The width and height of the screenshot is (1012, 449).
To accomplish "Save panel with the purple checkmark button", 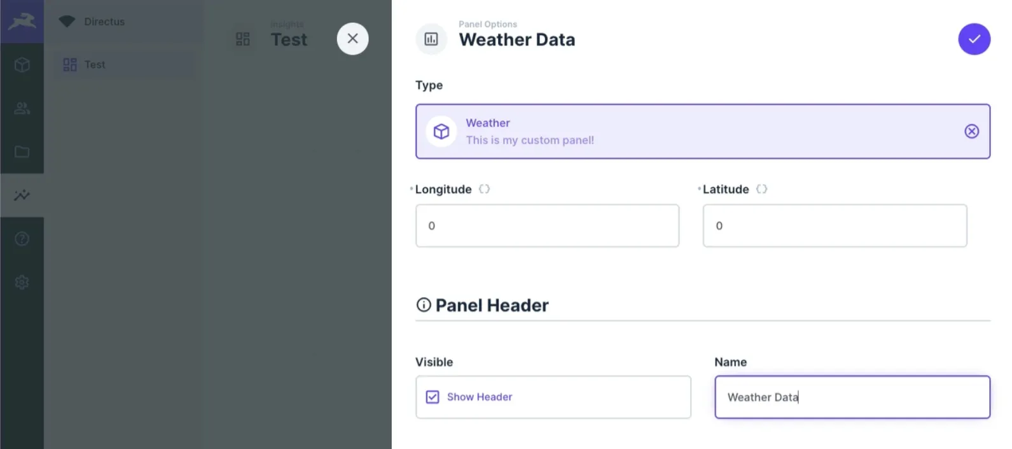I will pyautogui.click(x=974, y=39).
